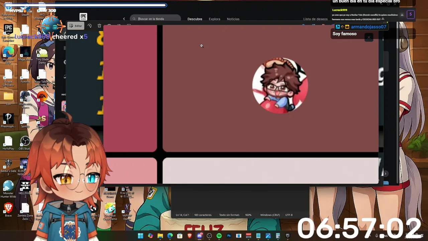
Task: Open Copilot from the taskbar
Action: tap(150, 236)
